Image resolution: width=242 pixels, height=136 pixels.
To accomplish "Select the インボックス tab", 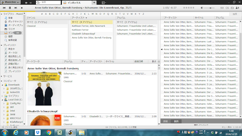I will coord(76,3).
